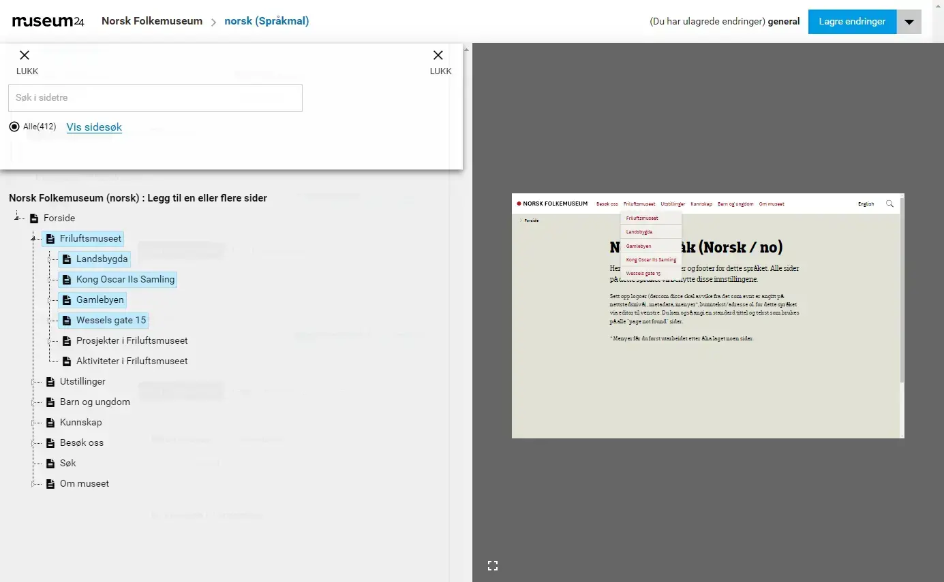Expand the Kong Oscar IIs Samling node
Screen dimensions: 944x582
click(50, 280)
